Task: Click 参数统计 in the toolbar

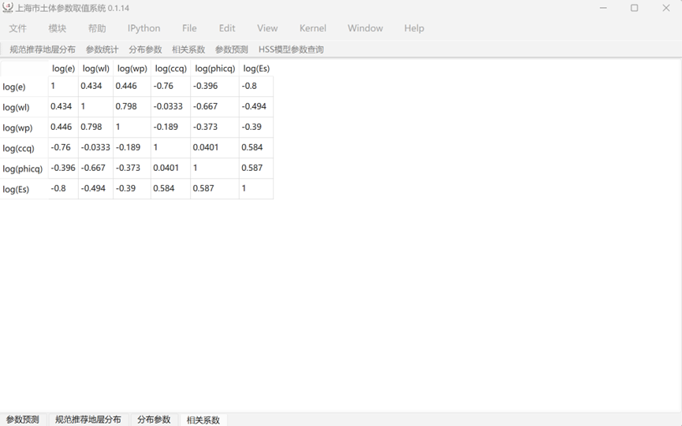Action: point(102,50)
